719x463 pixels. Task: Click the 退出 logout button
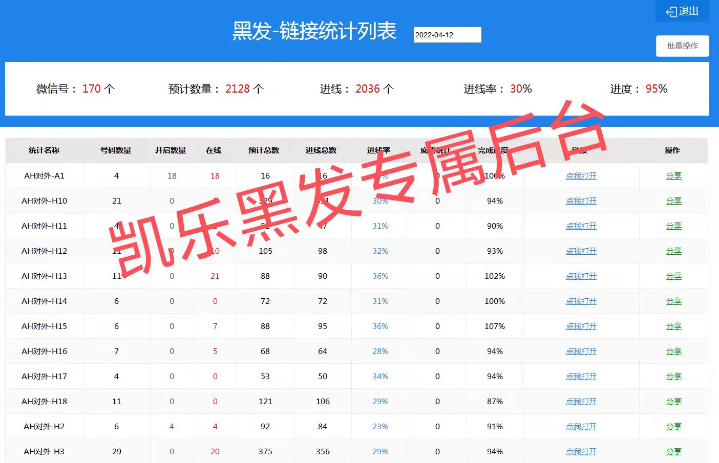pyautogui.click(x=682, y=11)
